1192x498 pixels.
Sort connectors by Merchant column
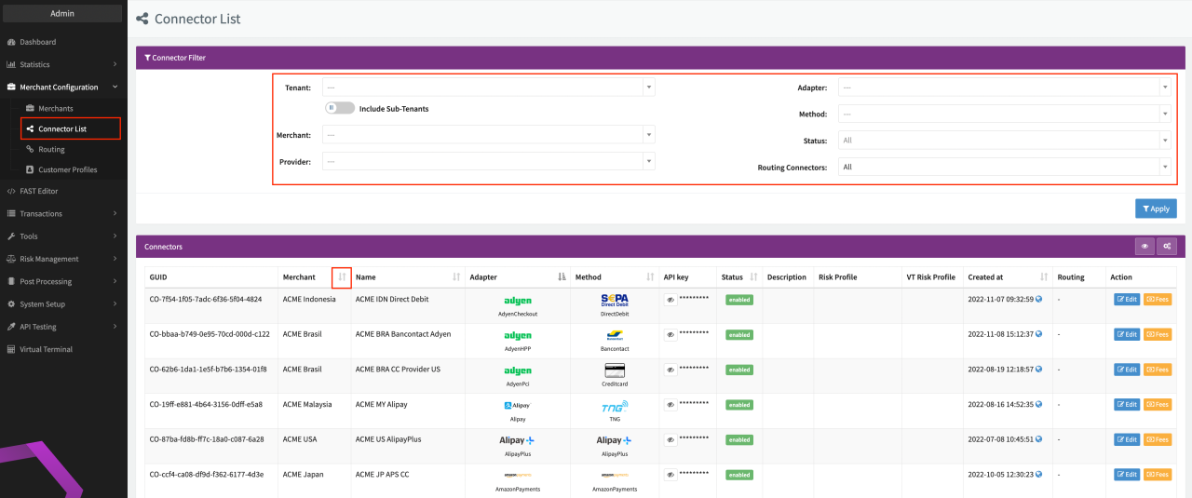342,277
